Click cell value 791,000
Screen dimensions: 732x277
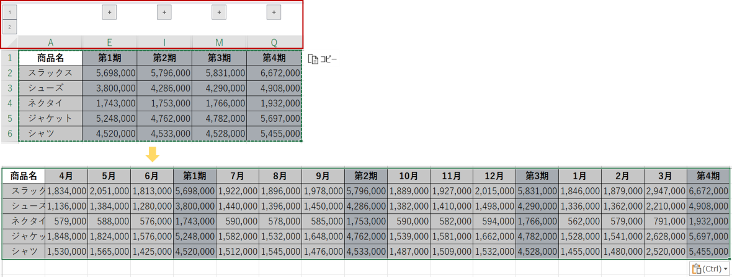(x=665, y=221)
